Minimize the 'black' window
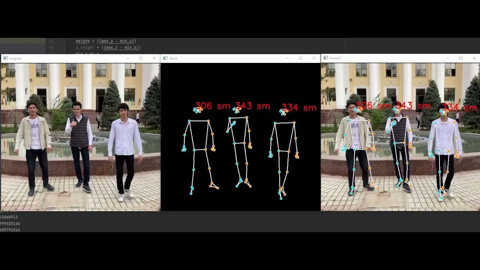Screen dimensions: 480x270 [287, 58]
